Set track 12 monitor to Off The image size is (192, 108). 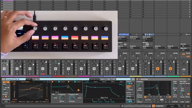(x=151, y=44)
